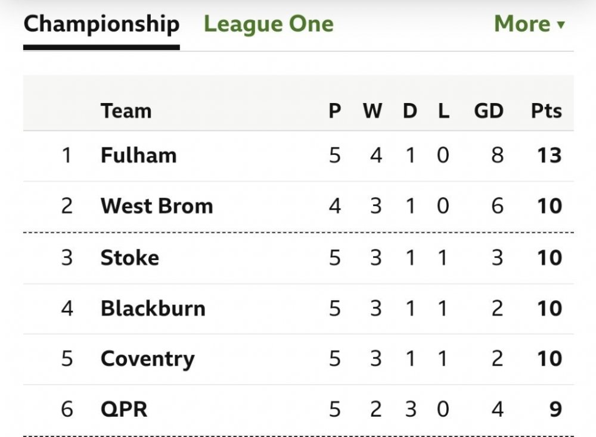596x437 pixels.
Task: Click QPR's 9 points value
Action: tap(555, 410)
